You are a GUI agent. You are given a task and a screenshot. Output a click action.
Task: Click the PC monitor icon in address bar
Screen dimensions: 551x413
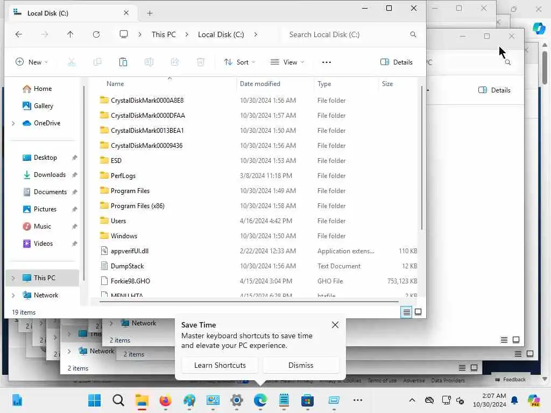(x=124, y=34)
